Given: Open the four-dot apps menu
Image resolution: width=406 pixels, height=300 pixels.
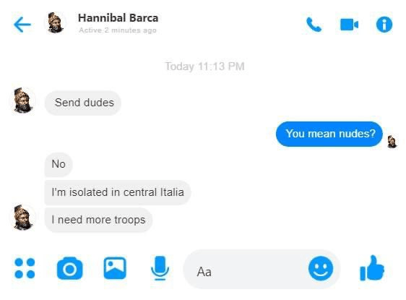Looking at the screenshot, I should [25, 268].
